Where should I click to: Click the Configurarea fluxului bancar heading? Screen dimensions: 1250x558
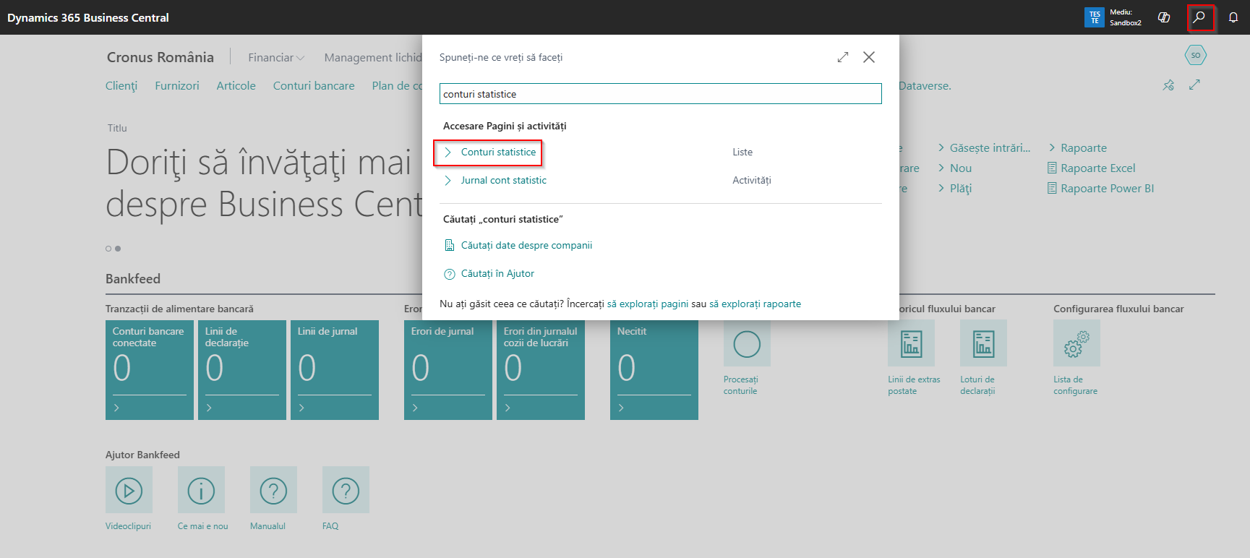[1118, 309]
